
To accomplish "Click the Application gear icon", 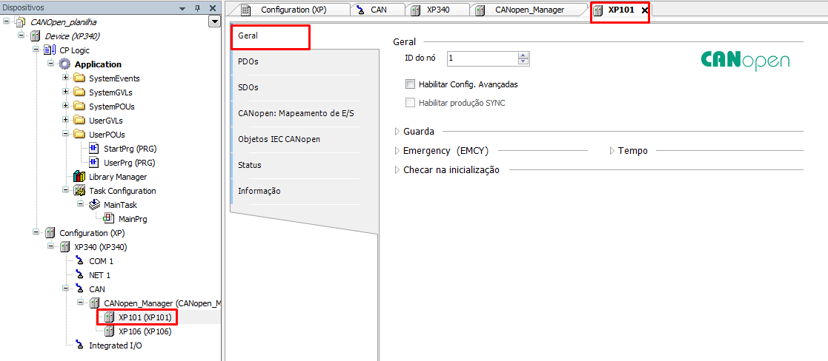I will point(65,64).
